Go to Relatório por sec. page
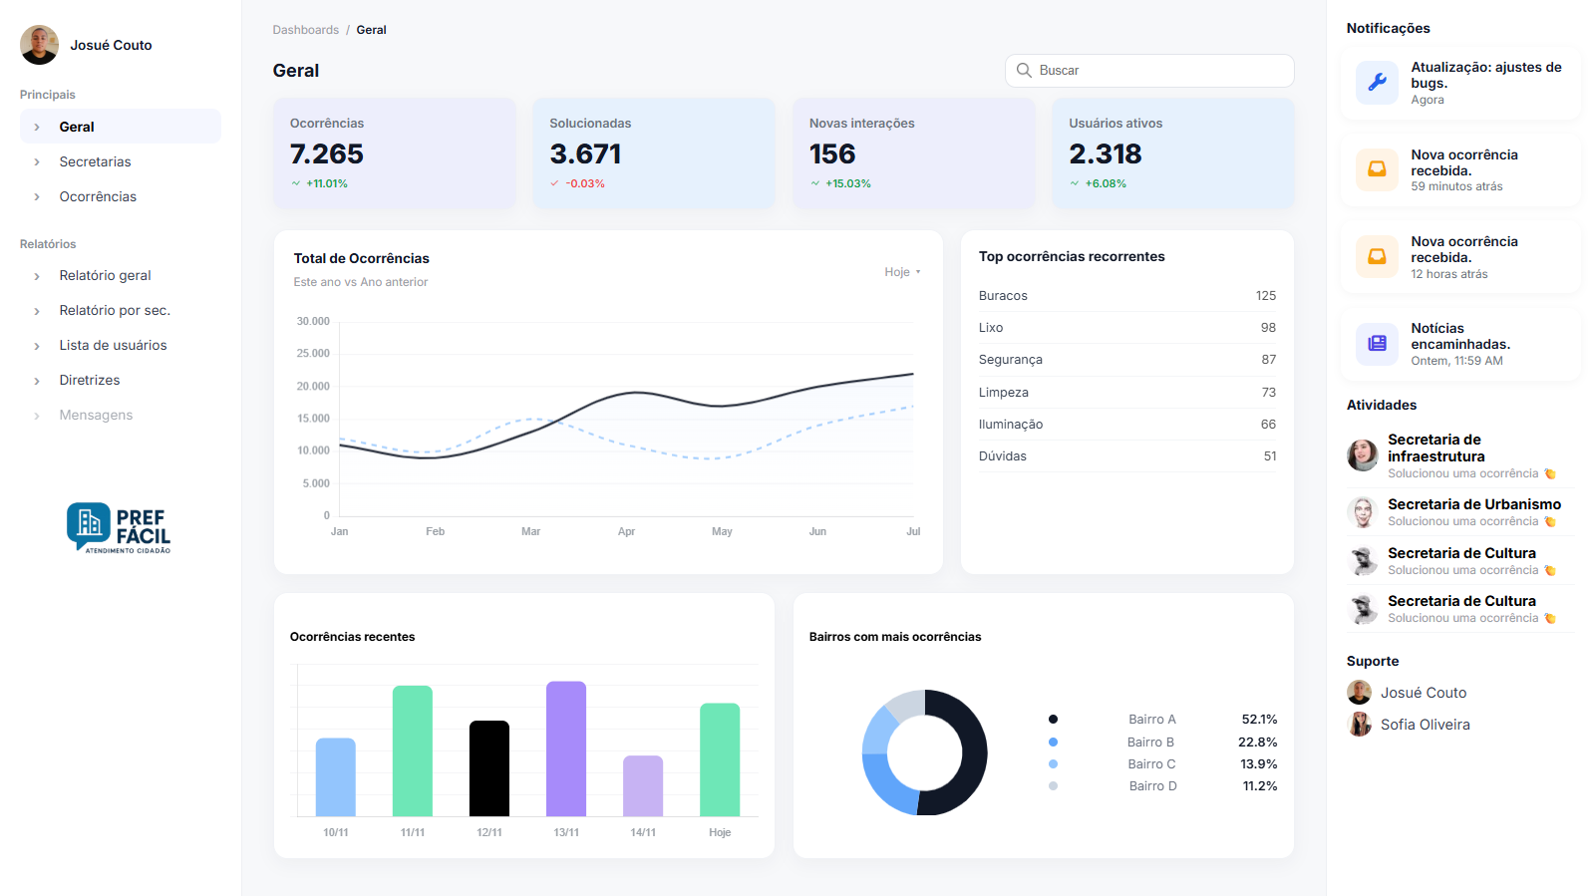The image size is (1594, 896). coord(115,310)
